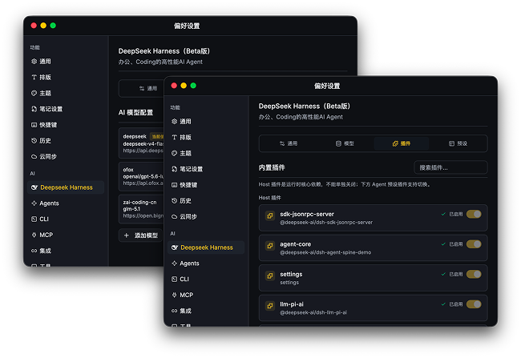521x358 pixels.
Task: Click the sdk-jsonrpc-server plugin icon
Action: [270, 216]
